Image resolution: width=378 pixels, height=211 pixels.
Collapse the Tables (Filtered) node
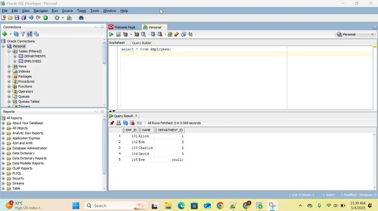tap(9, 51)
